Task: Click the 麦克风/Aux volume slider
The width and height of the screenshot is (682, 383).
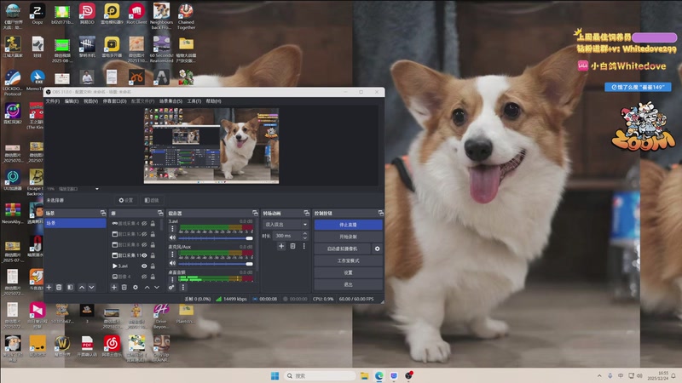Action: [216, 264]
